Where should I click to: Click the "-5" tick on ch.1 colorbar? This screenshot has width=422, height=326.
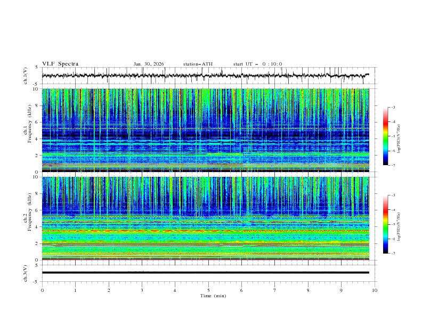coord(393,136)
